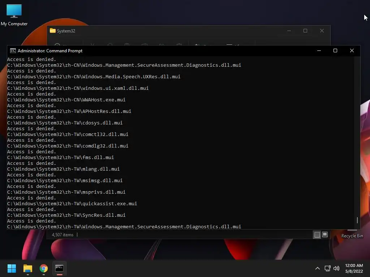
Task: Show hidden system tray icons
Action: [x=318, y=268]
